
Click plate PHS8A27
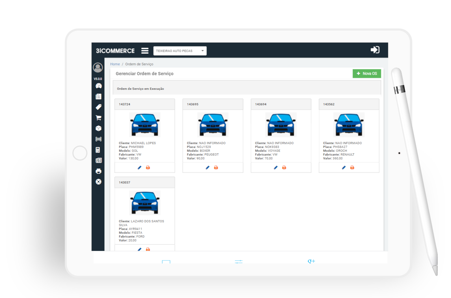340,147
